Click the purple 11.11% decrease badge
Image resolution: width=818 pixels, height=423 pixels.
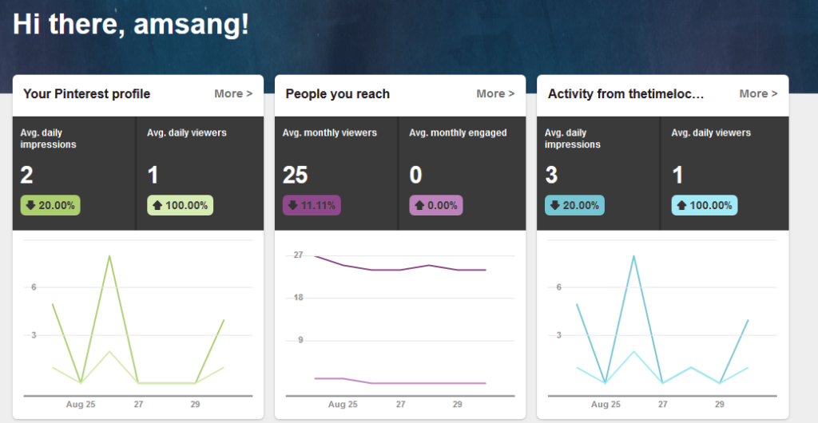click(x=312, y=205)
